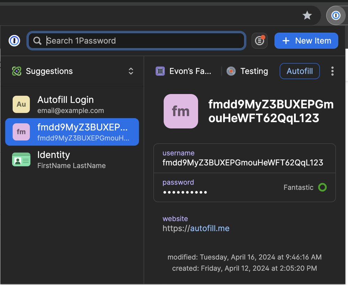Click the website field label
The width and height of the screenshot is (348, 285).
tap(175, 219)
